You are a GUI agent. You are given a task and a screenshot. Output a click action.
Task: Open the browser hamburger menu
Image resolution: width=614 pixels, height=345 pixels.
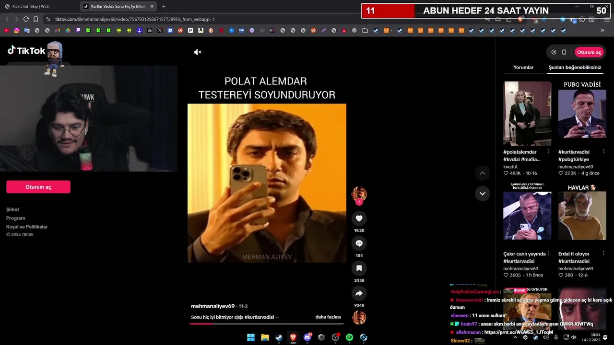pyautogui.click(x=607, y=19)
